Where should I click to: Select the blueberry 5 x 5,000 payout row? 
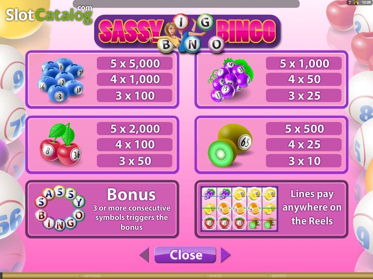click(x=134, y=63)
